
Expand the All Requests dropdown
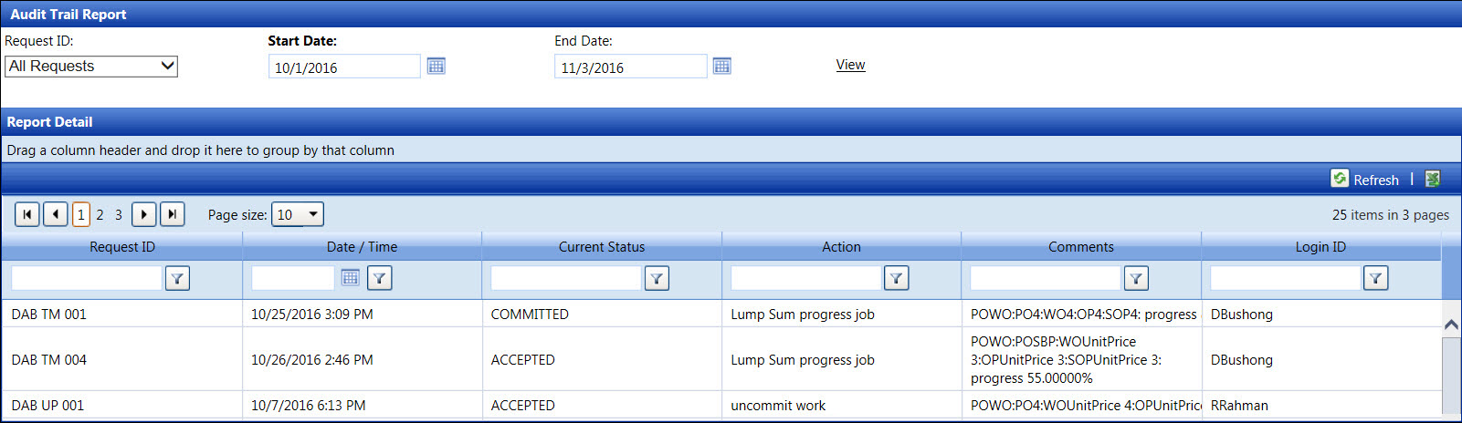91,67
